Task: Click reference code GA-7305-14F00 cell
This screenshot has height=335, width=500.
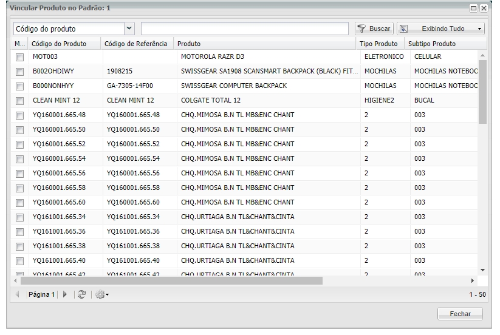Action: point(140,86)
